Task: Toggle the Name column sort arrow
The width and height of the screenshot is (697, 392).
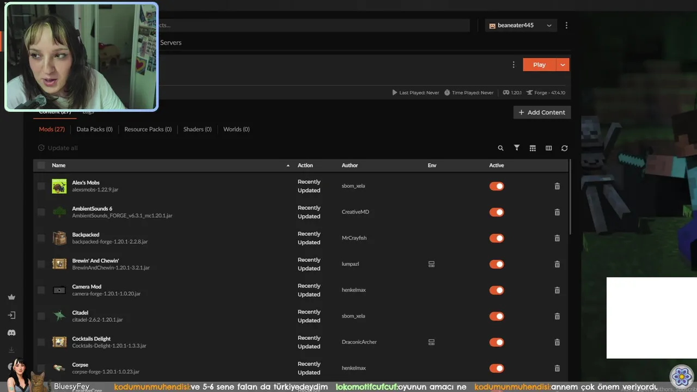Action: pyautogui.click(x=288, y=166)
